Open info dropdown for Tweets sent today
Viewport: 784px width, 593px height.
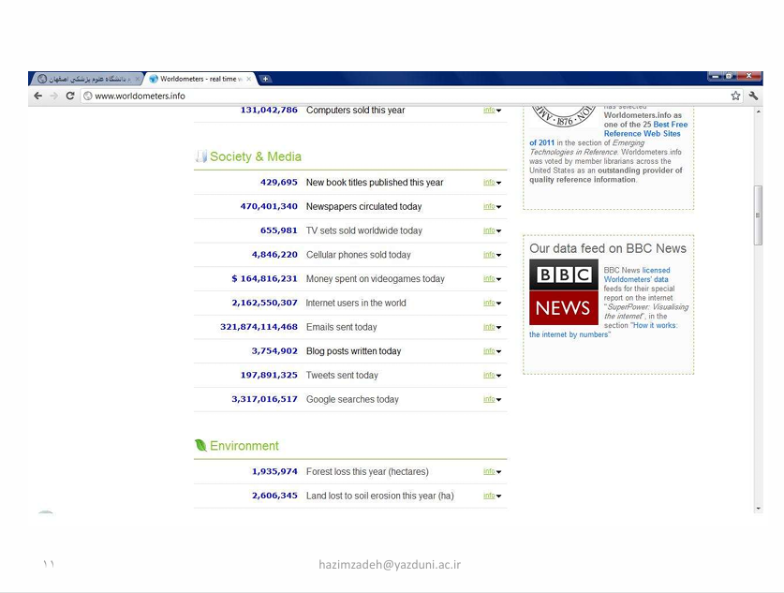492,376
